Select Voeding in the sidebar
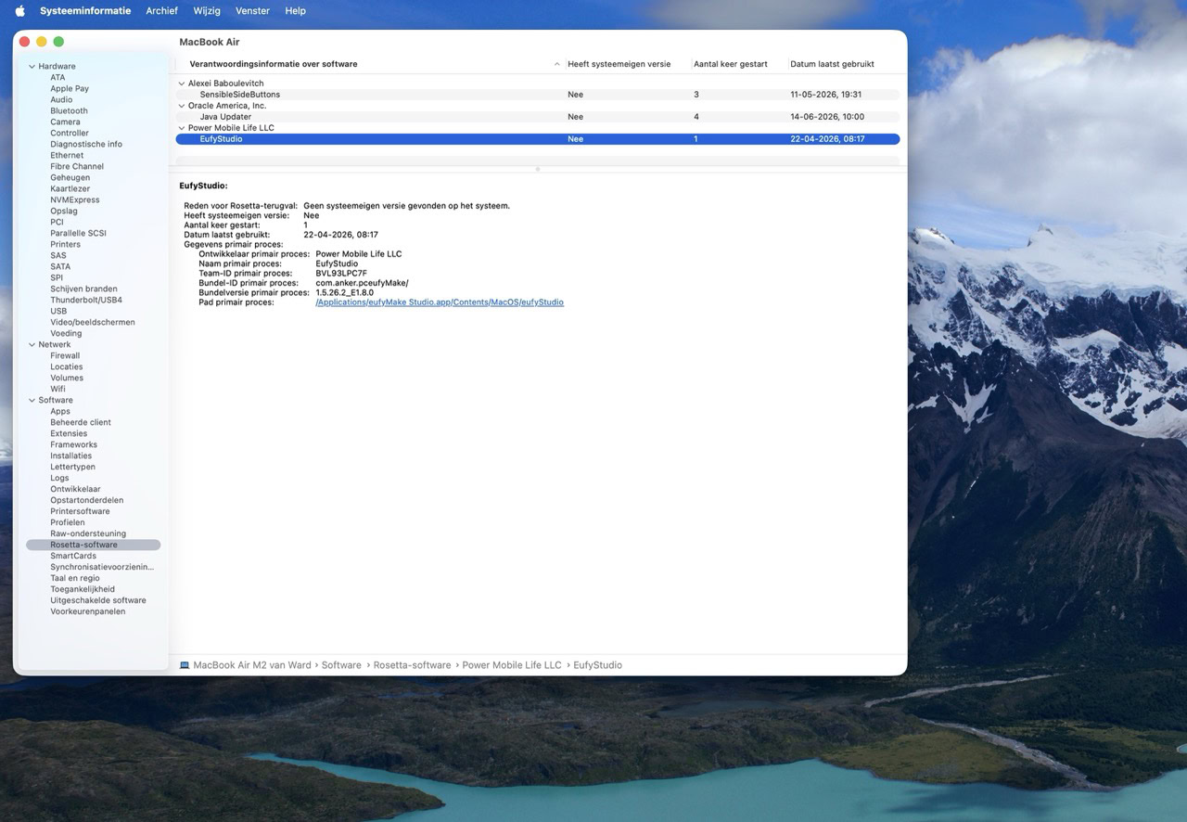Viewport: 1187px width, 822px height. point(66,334)
